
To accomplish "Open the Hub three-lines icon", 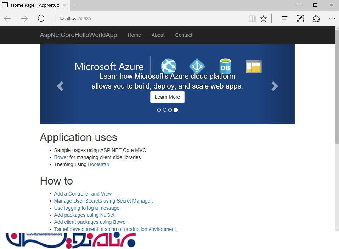I will tap(285, 18).
